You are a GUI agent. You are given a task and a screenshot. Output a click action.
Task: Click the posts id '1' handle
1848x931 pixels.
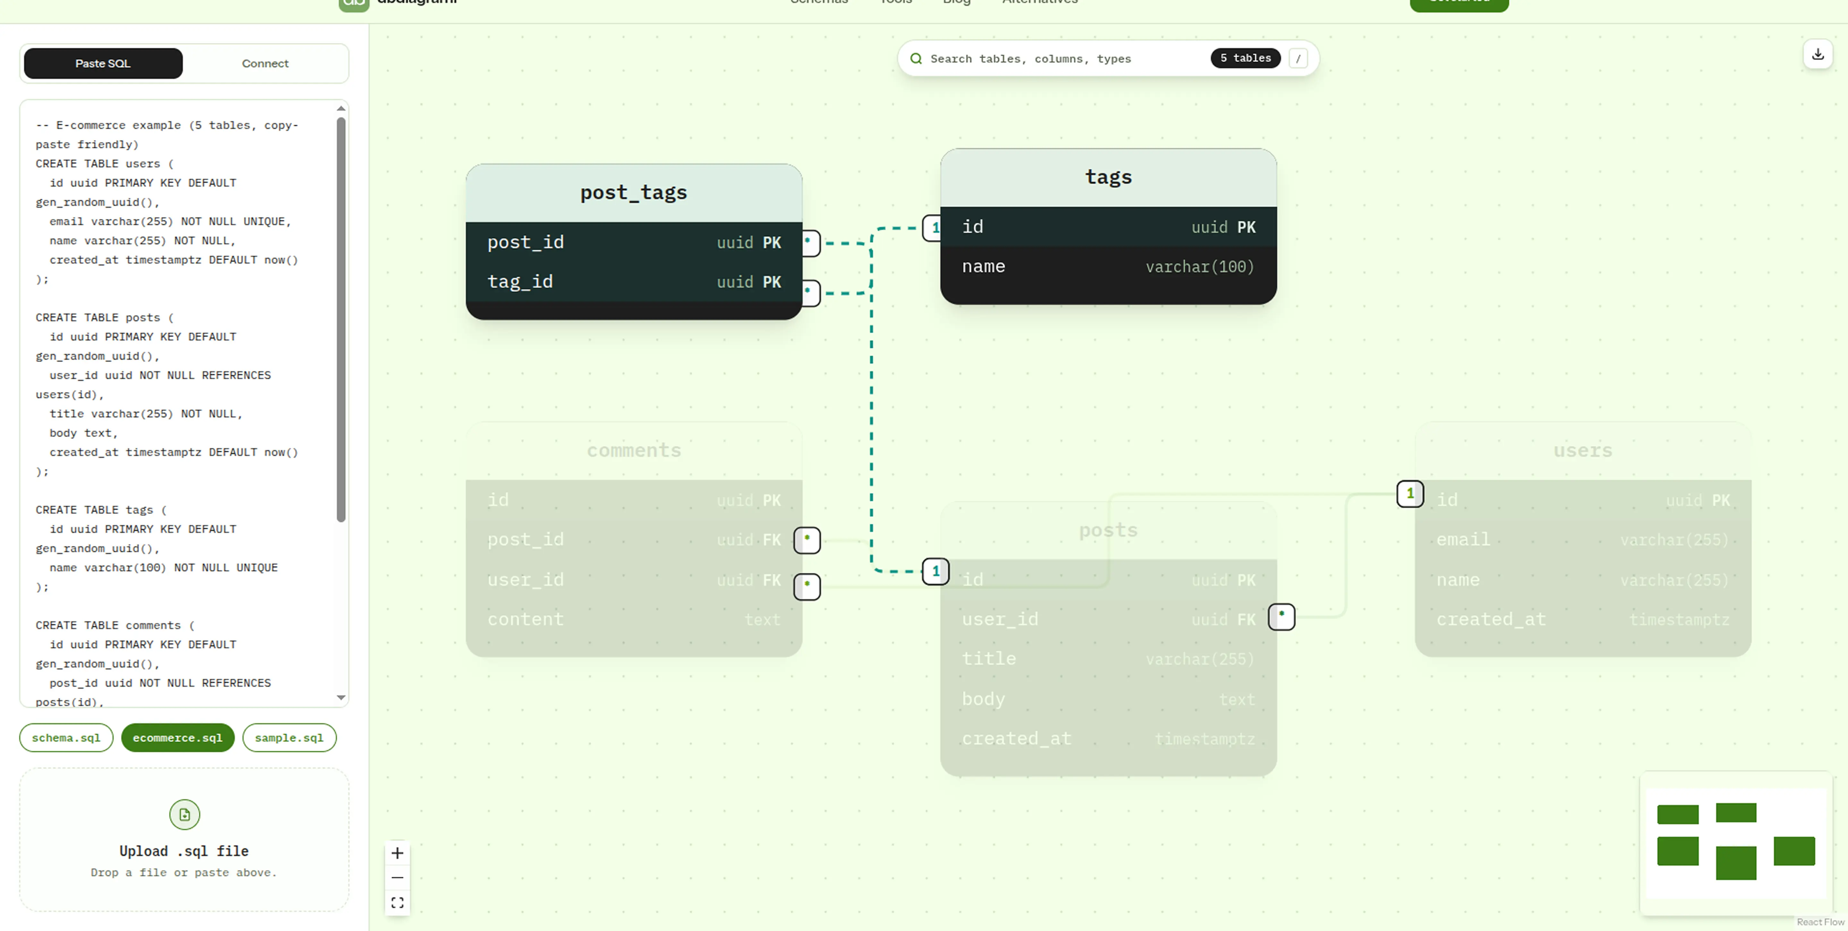[x=936, y=571]
